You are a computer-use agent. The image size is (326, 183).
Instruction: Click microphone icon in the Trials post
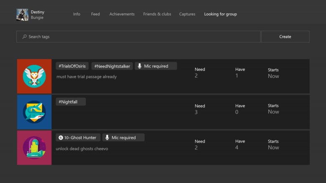tap(140, 66)
